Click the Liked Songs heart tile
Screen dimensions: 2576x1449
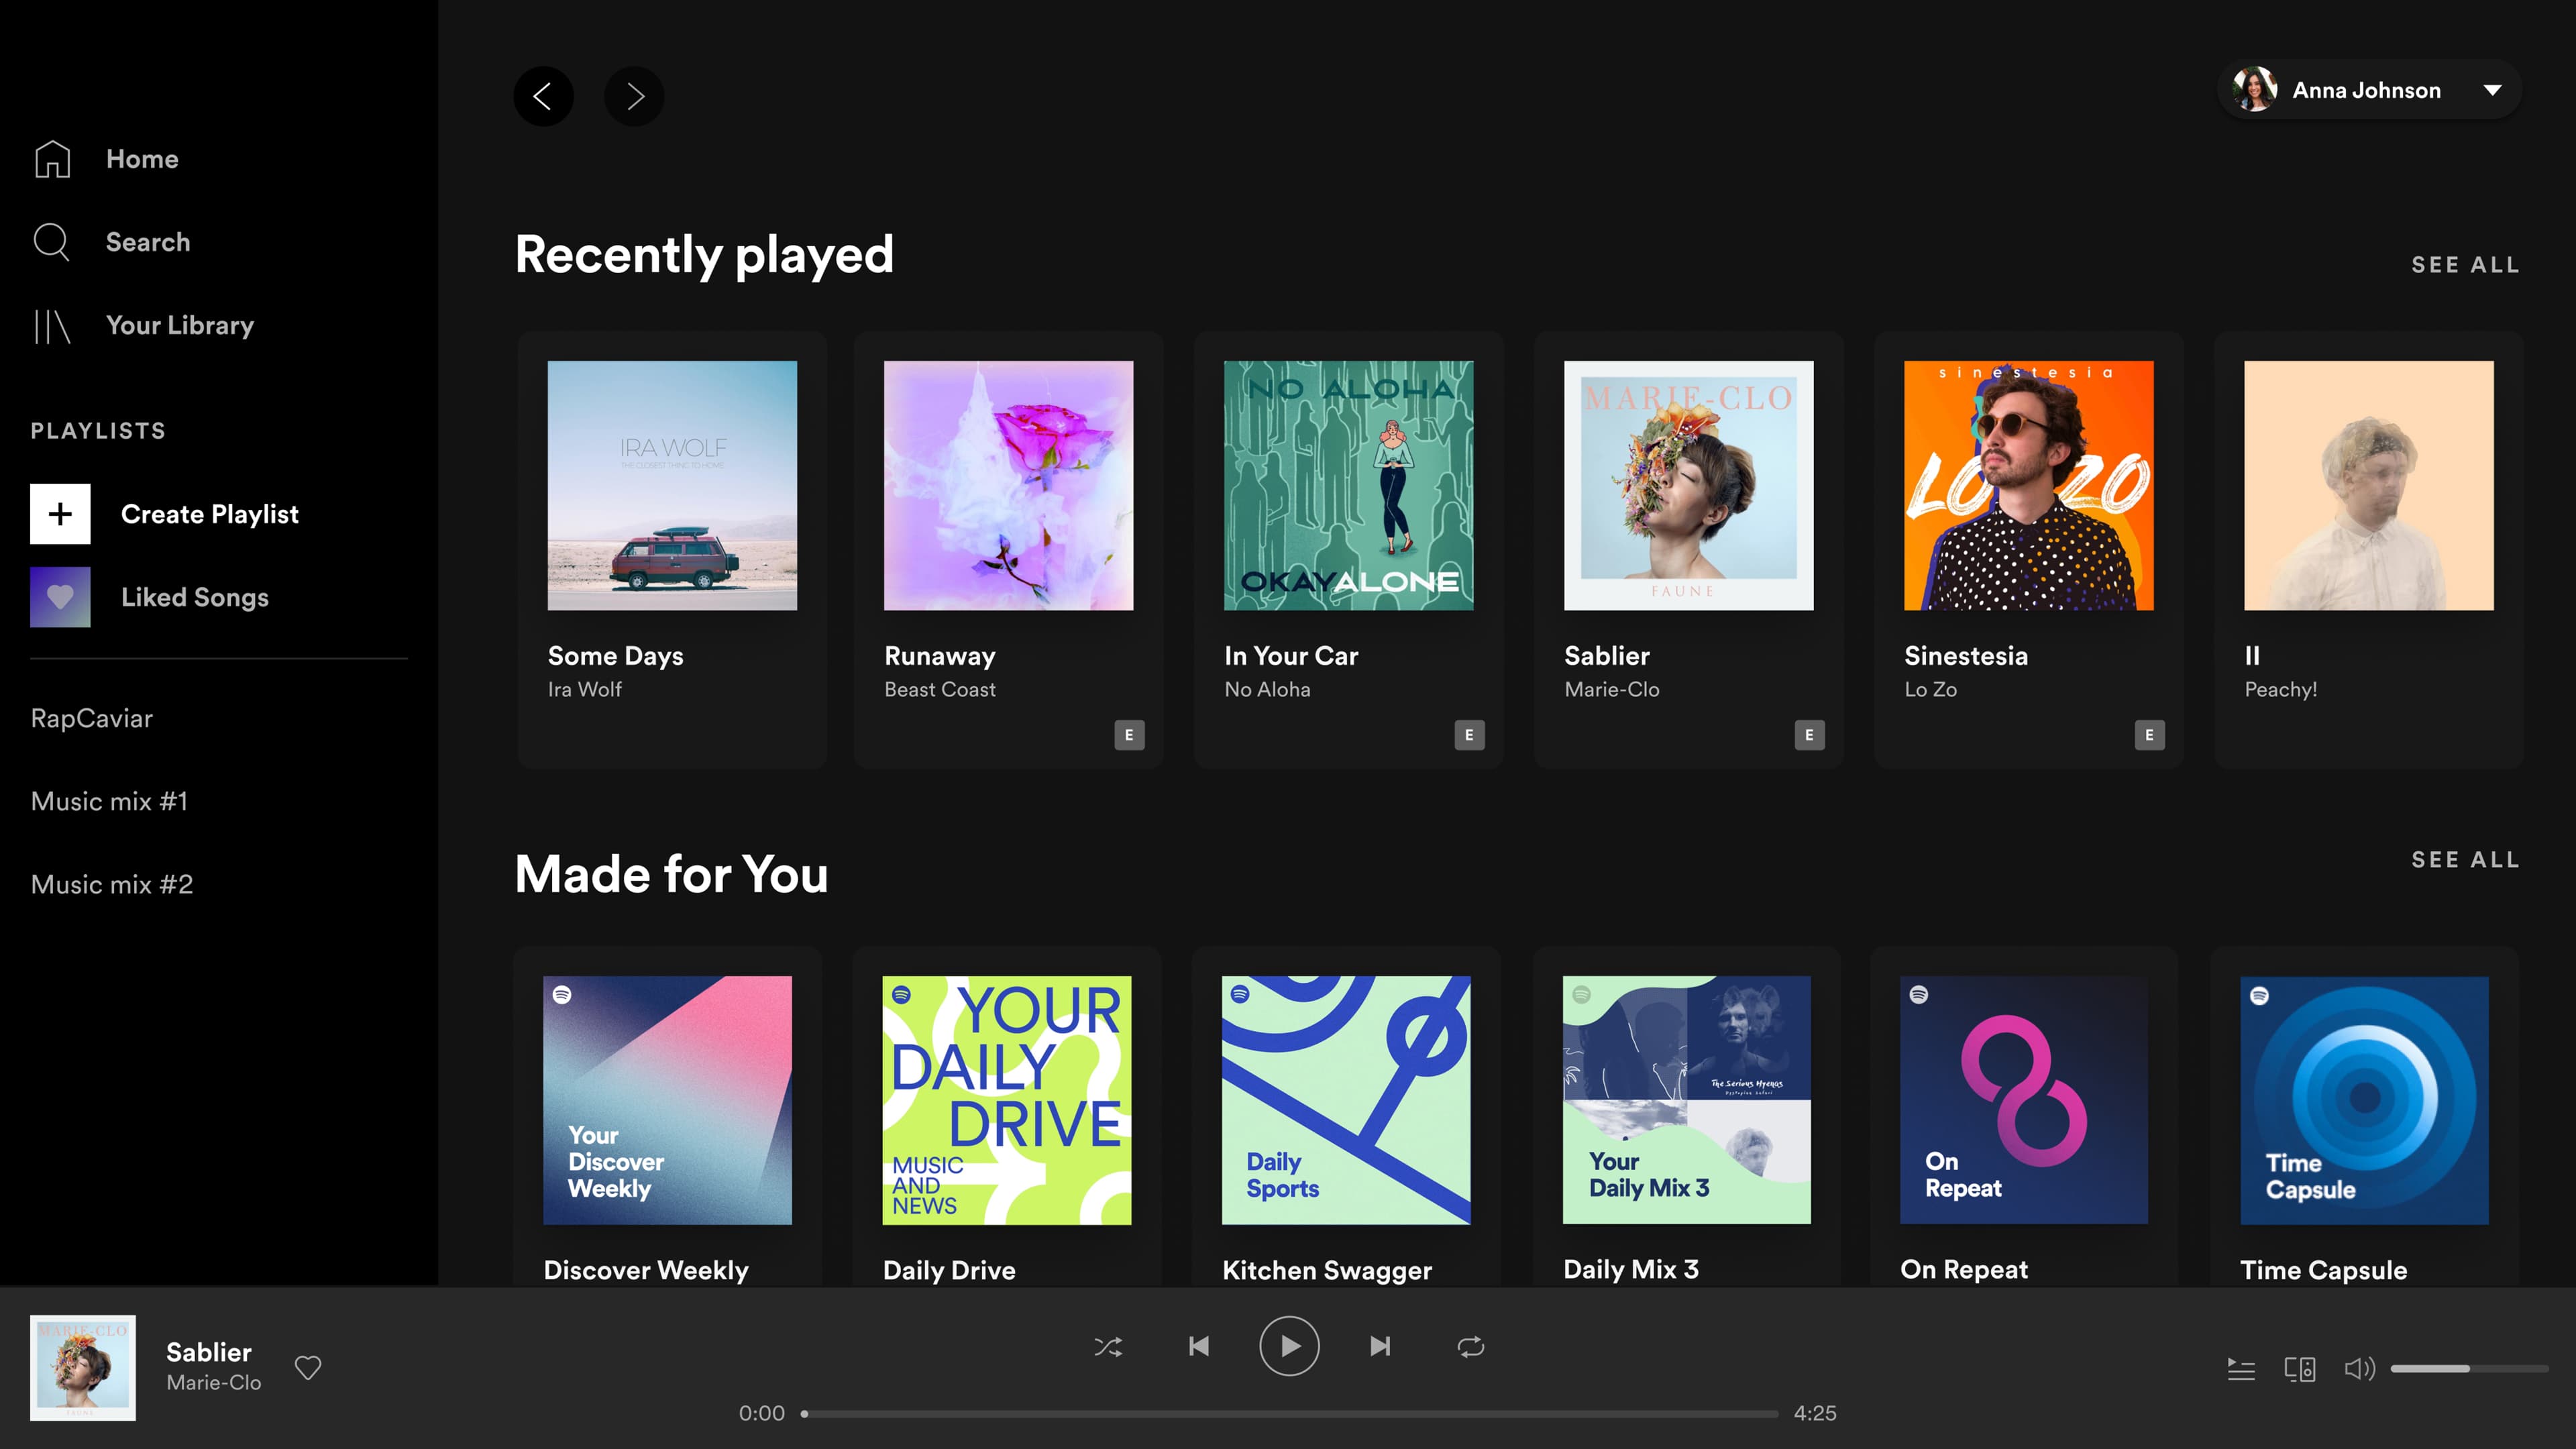click(60, 597)
